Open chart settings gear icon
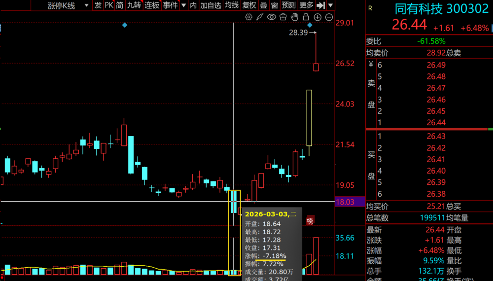The image size is (493, 281). coord(248,17)
